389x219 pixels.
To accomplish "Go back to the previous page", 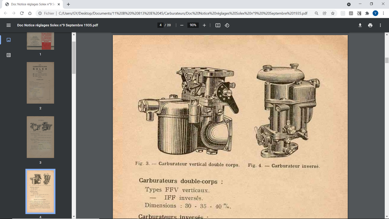I will click(x=5, y=13).
